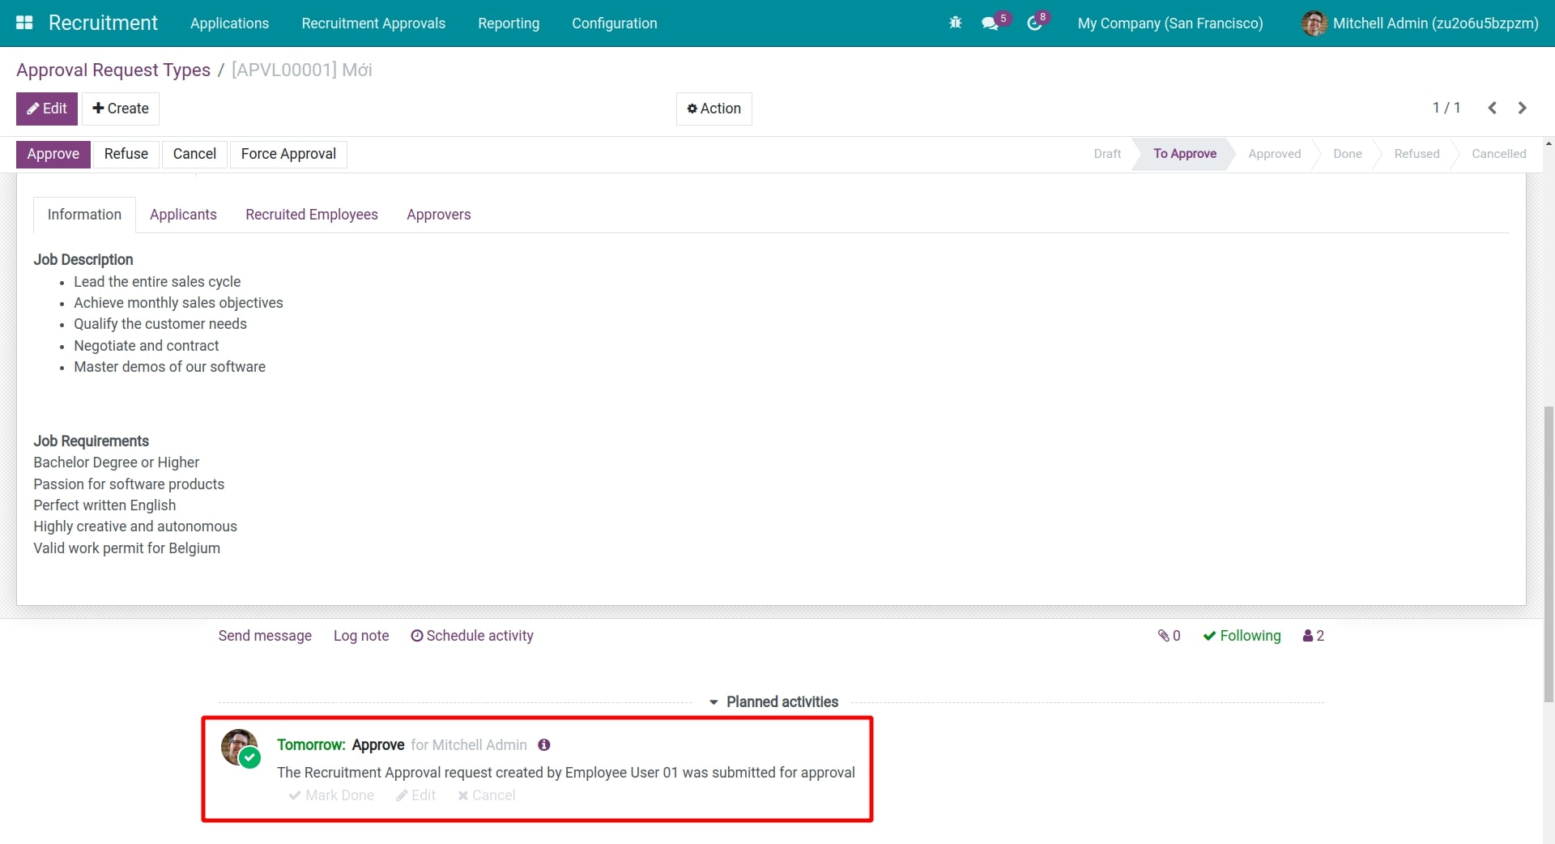Open the Configuration menu
This screenshot has height=844, width=1555.
pos(614,23)
